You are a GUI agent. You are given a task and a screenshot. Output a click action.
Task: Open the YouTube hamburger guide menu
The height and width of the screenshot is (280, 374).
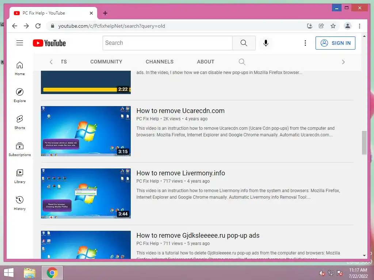(x=20, y=43)
